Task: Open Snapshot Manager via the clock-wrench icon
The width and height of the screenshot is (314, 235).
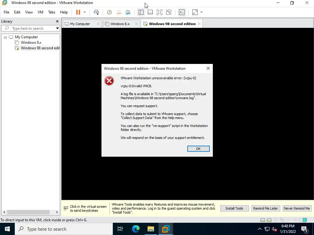Action: tap(128, 12)
